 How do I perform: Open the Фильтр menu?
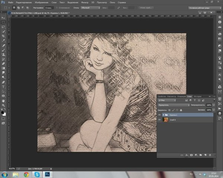coord(85,2)
